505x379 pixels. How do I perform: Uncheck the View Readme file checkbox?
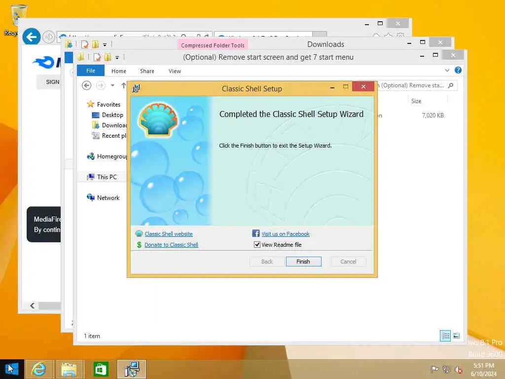tap(257, 245)
